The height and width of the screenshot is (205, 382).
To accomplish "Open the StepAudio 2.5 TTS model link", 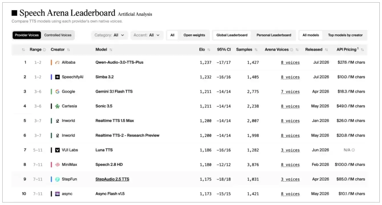I will [x=112, y=179].
